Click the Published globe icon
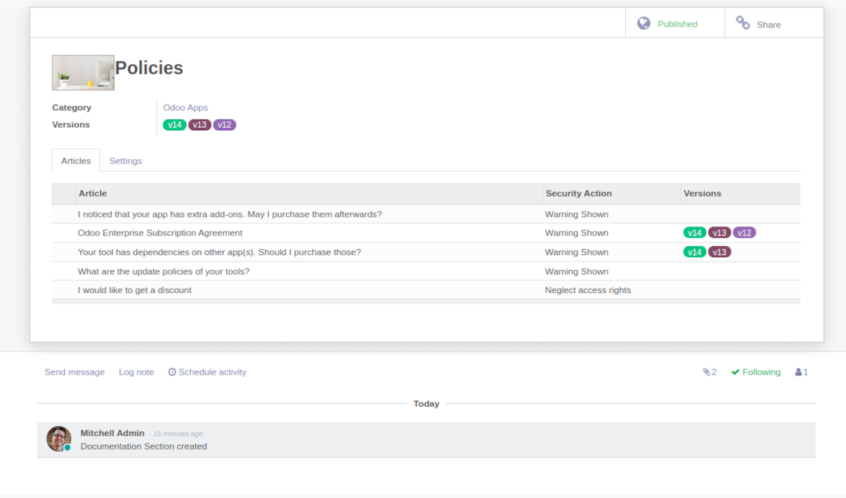The width and height of the screenshot is (846, 498). (644, 23)
